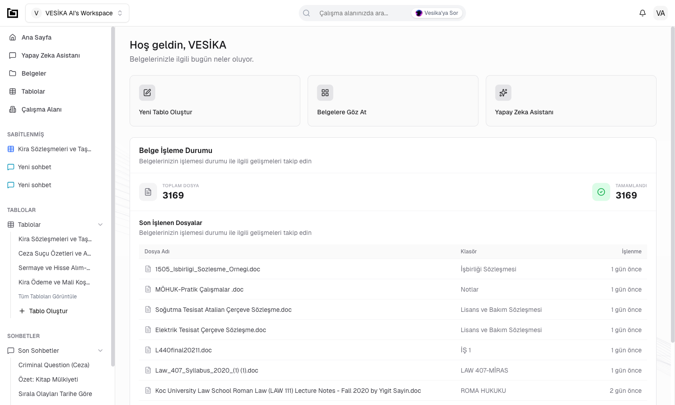Click Tablo Oluştur plus button

[x=44, y=311]
